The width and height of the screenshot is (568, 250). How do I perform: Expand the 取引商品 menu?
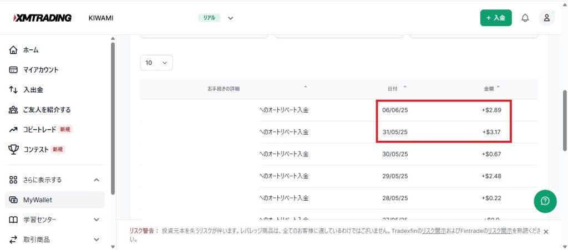click(x=97, y=239)
